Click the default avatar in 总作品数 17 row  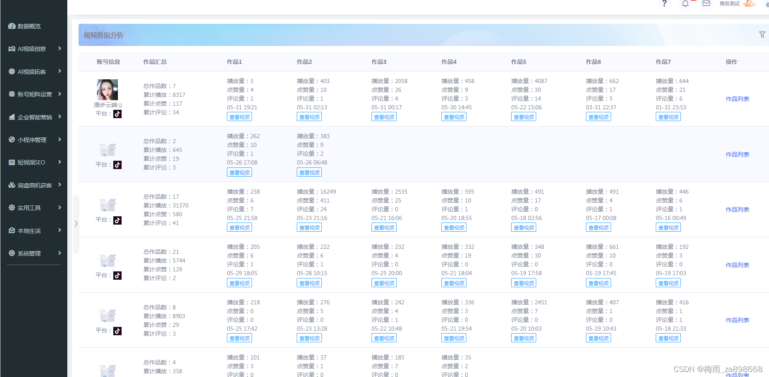107,205
